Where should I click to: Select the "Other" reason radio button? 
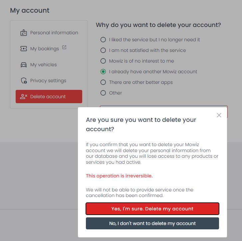tap(103, 93)
